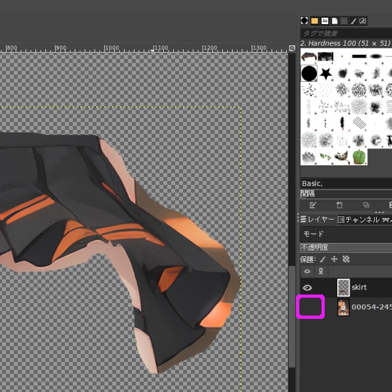Adjust the 不透明度 opacity slider
Image resolution: width=392 pixels, height=392 pixels.
346,248
